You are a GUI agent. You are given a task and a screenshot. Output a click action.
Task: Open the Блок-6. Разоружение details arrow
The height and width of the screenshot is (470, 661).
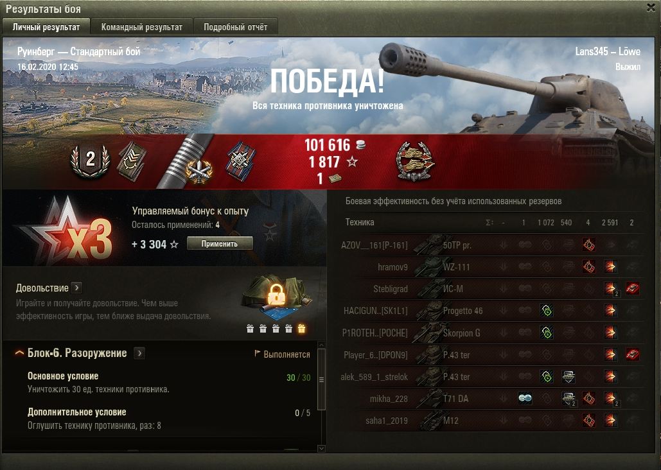[x=139, y=353]
